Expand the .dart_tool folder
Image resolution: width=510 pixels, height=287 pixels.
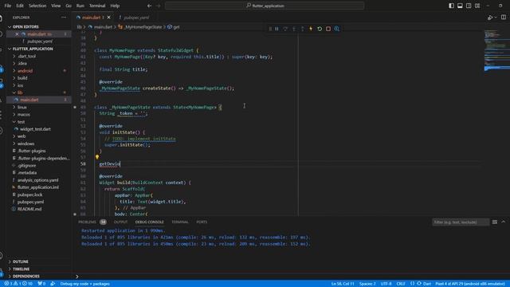point(26,56)
